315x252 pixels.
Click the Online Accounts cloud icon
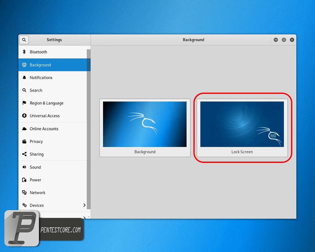[x=24, y=129]
